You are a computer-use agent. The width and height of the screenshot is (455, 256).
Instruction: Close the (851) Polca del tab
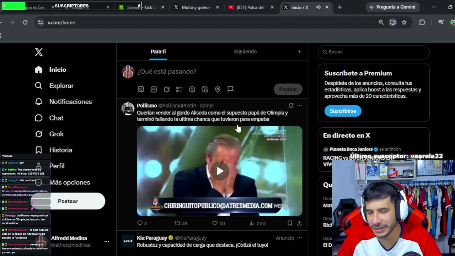pyautogui.click(x=272, y=7)
